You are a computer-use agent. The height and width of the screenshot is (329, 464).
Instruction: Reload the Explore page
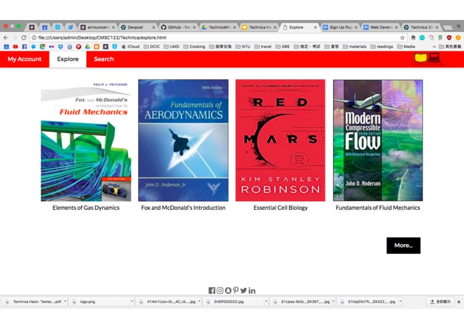(23, 37)
